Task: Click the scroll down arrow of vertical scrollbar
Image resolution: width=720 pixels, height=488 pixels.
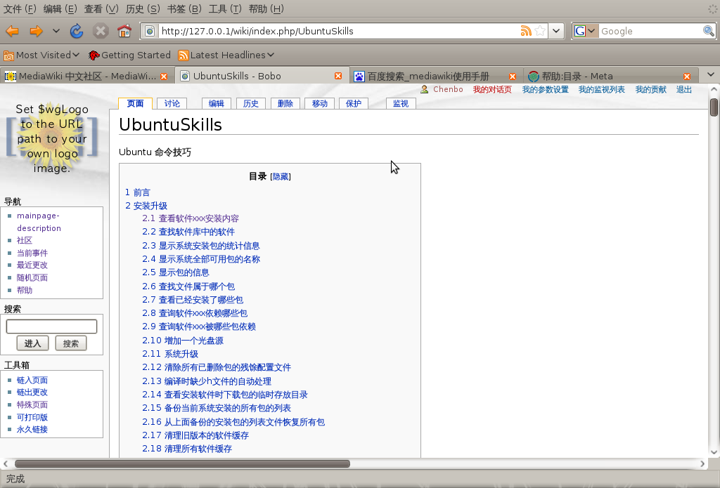Action: 714,451
